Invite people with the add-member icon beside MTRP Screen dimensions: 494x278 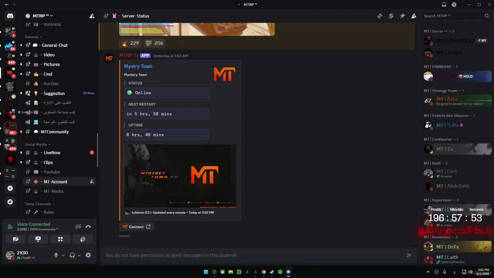point(92,16)
